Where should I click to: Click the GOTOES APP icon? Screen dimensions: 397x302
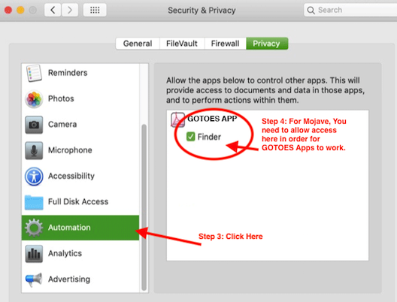177,119
